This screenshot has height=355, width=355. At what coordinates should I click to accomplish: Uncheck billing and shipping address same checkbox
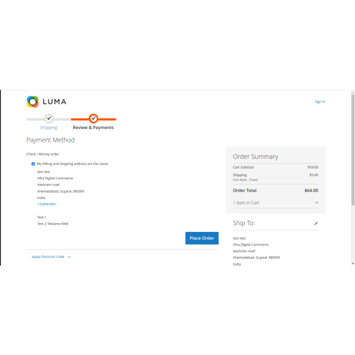click(x=33, y=163)
